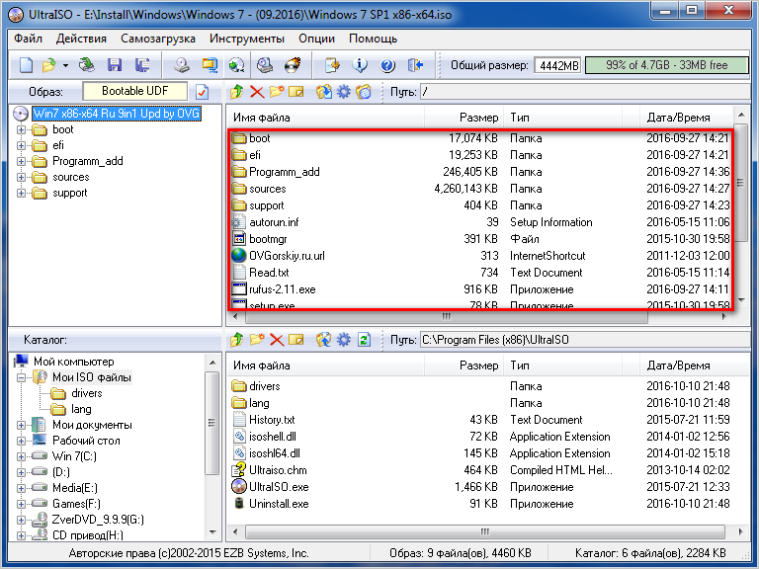This screenshot has height=569, width=759.
Task: Expand the Мои документы node
Action: [21, 426]
